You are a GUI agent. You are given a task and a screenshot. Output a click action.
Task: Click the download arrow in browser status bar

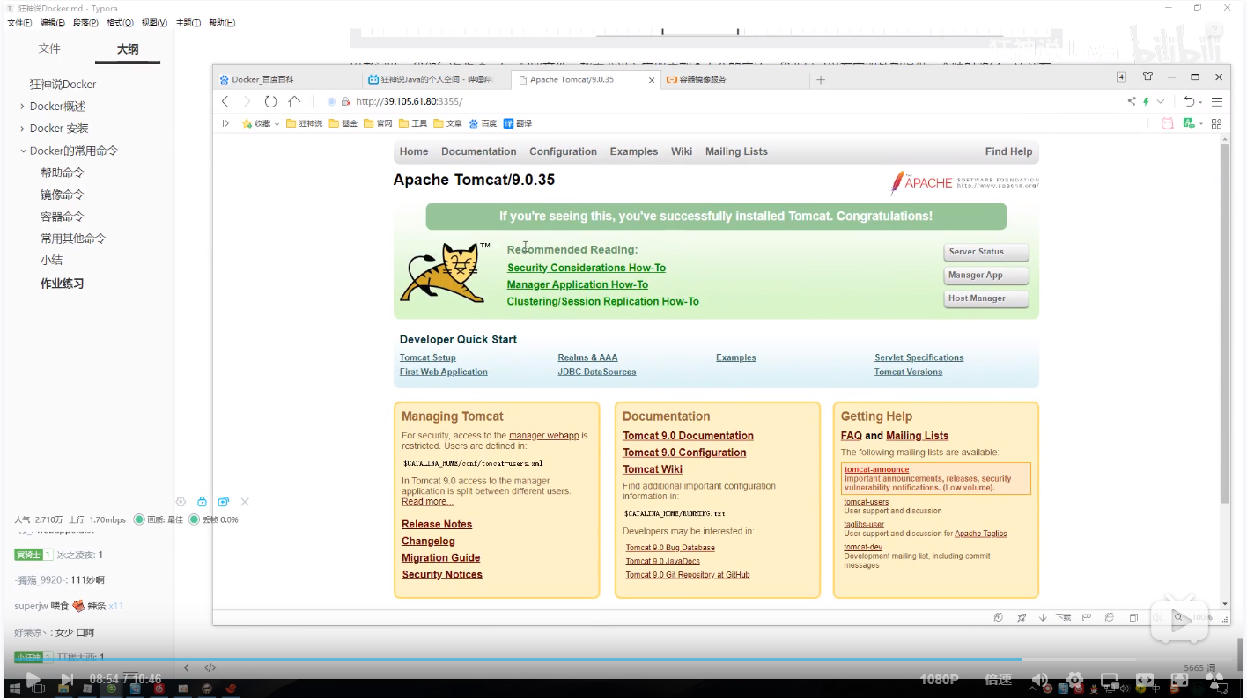1043,617
